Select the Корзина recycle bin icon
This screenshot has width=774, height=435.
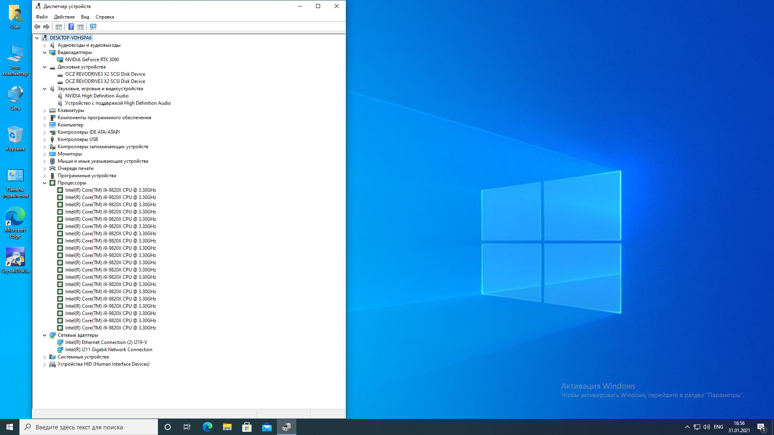(x=15, y=139)
